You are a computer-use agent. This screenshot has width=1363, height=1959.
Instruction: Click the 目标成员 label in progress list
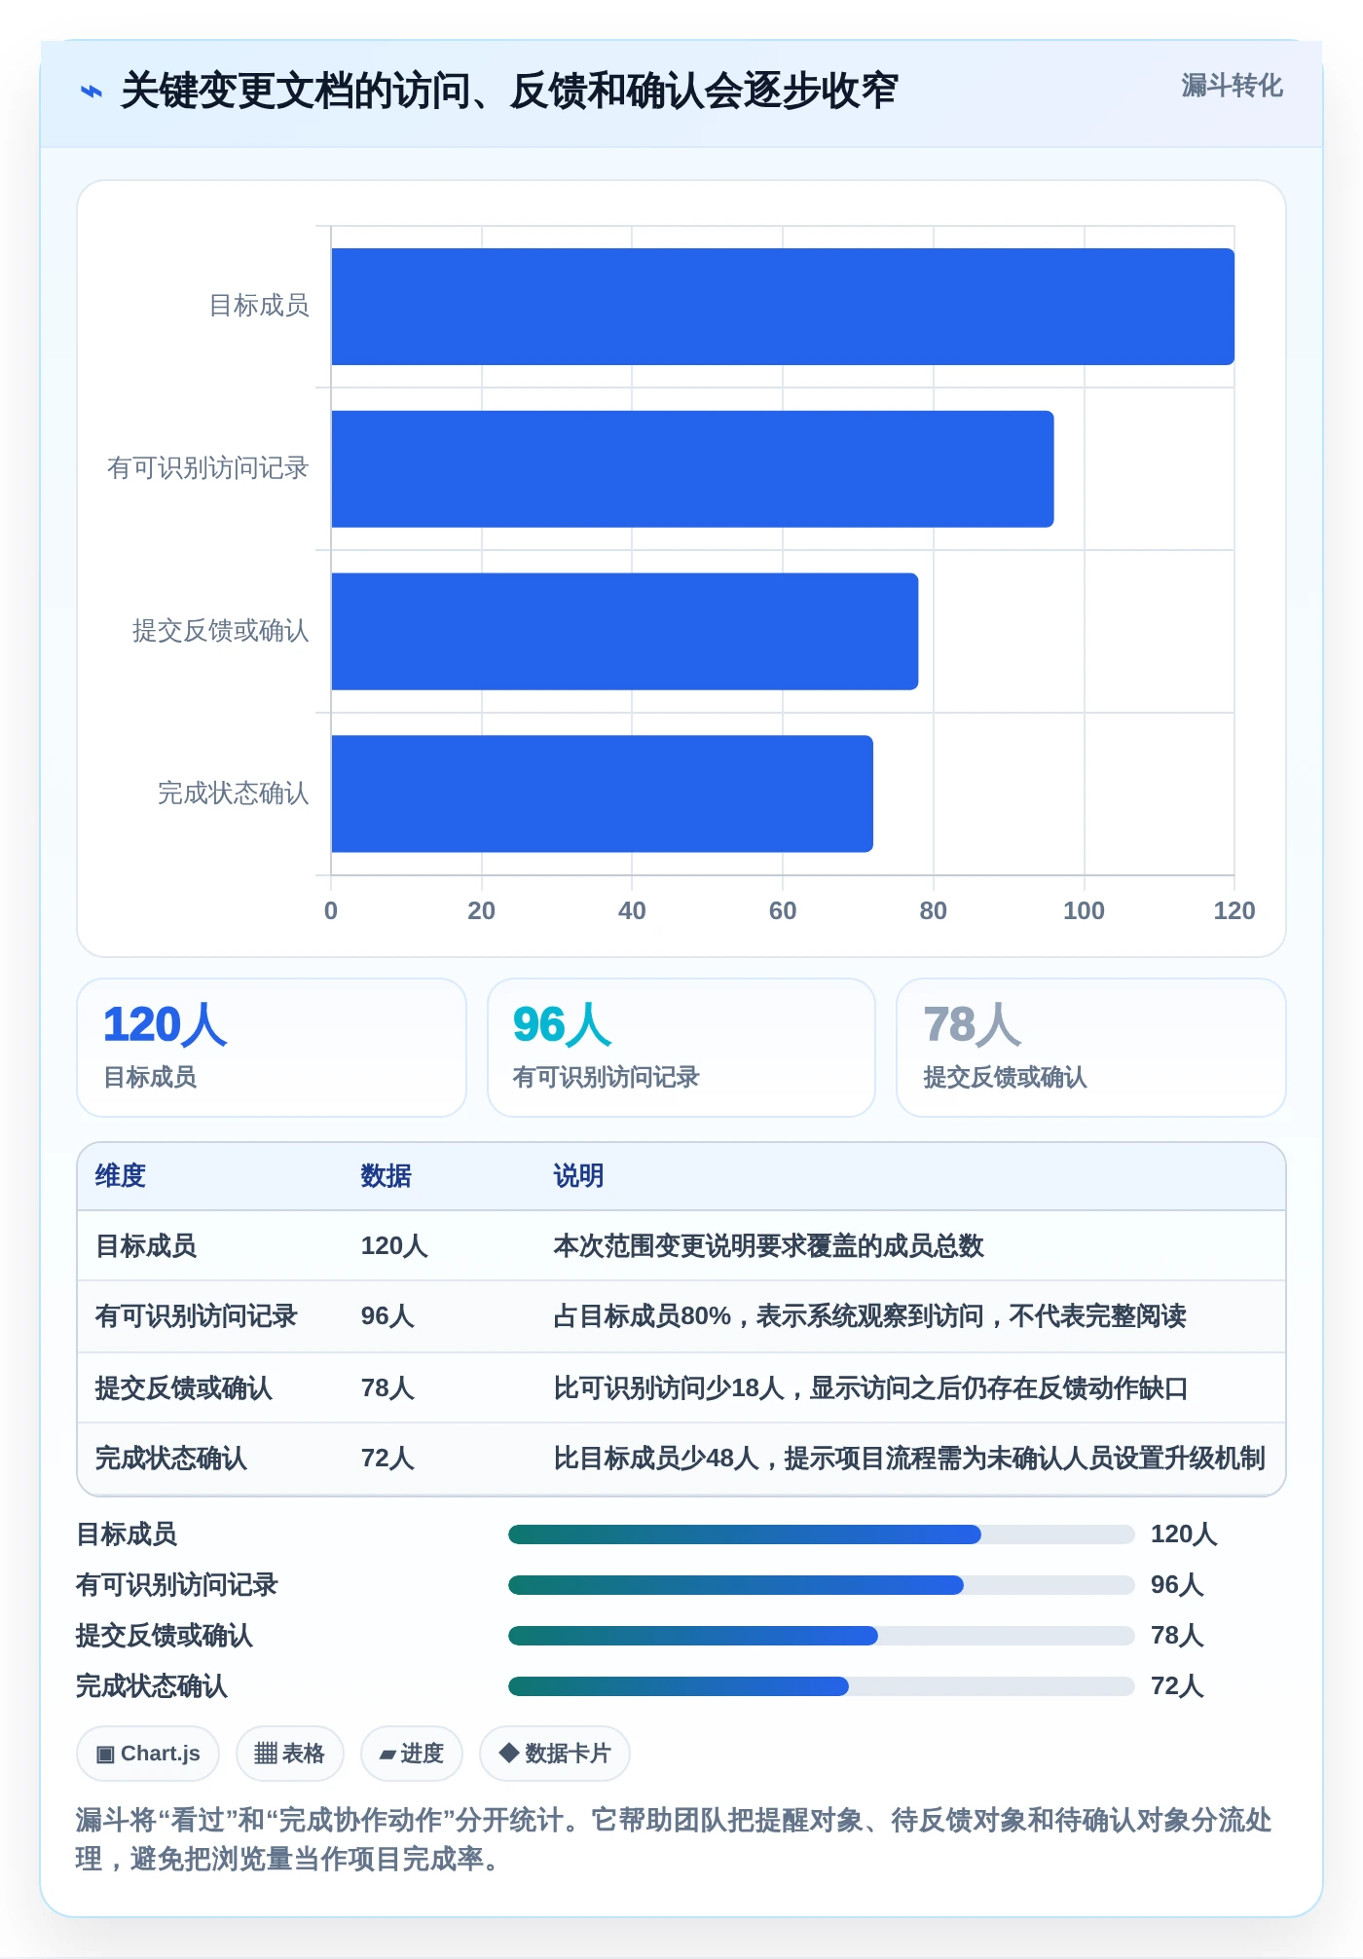click(127, 1534)
